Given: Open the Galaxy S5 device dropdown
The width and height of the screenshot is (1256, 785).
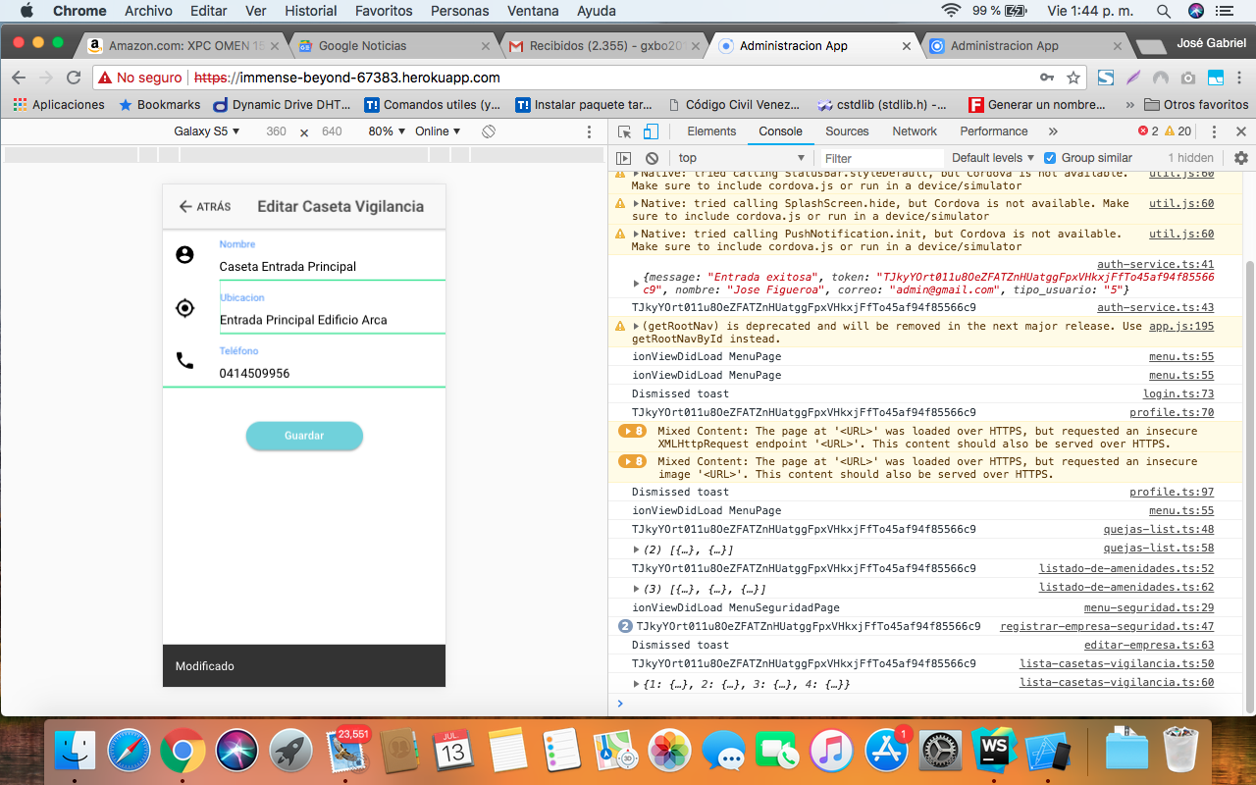Looking at the screenshot, I should coord(206,131).
